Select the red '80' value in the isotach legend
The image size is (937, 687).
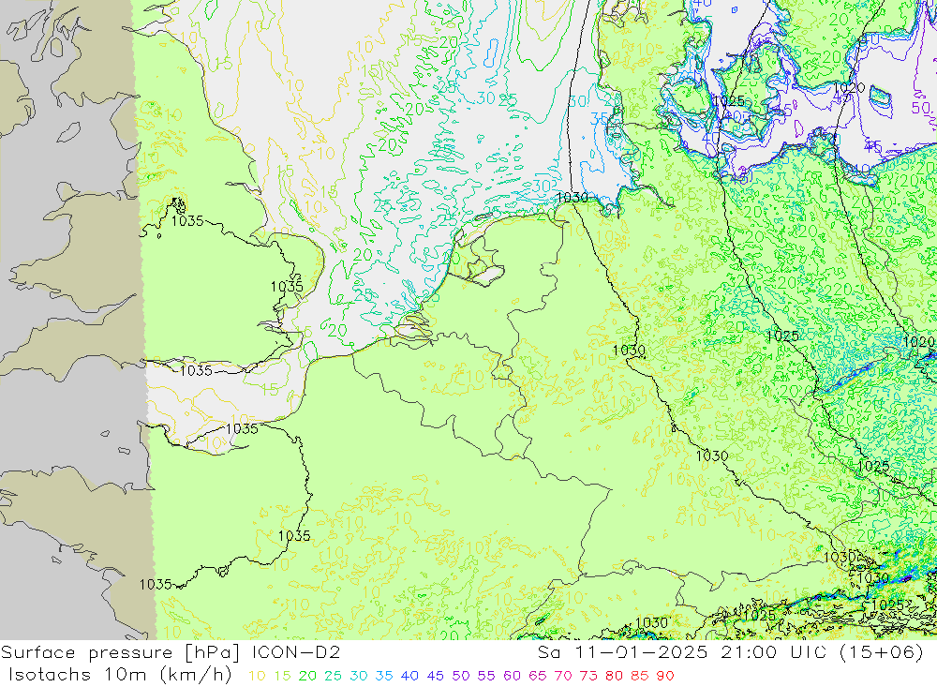click(x=614, y=676)
